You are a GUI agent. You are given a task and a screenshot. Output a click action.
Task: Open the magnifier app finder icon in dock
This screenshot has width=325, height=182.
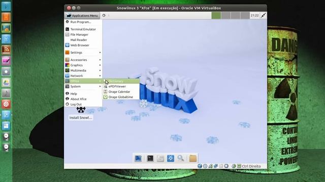pos(181,158)
